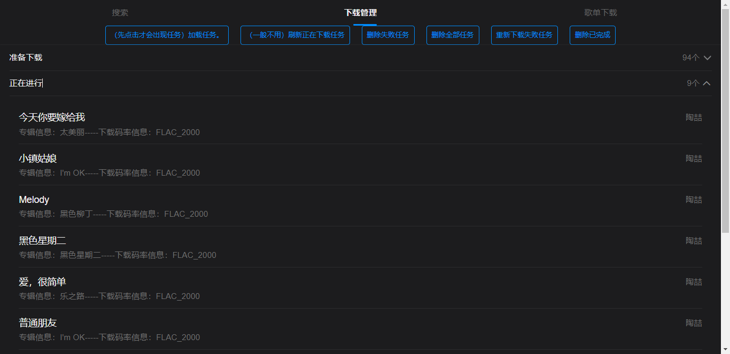Click album info 乐之路 FLAC_2000
The image size is (730, 354).
point(110,296)
